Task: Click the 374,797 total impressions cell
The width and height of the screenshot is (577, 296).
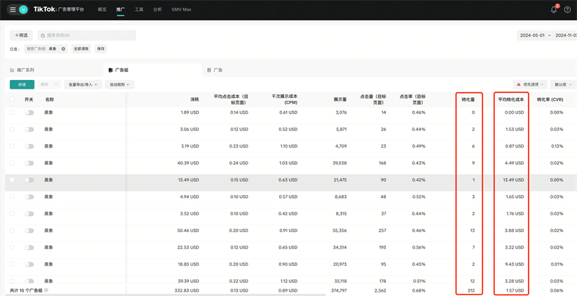Action: coord(339,290)
